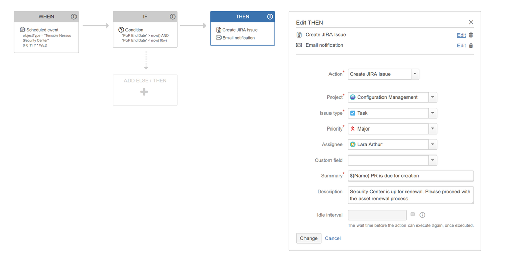Click the info icon on the THEN block
Image resolution: width=509 pixels, height=258 pixels.
tap(270, 16)
